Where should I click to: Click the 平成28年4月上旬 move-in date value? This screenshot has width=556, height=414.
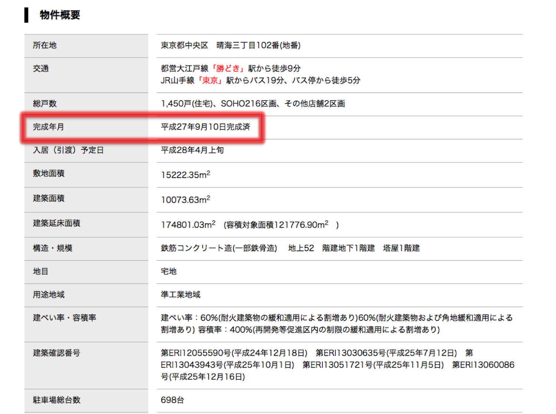pyautogui.click(x=192, y=150)
